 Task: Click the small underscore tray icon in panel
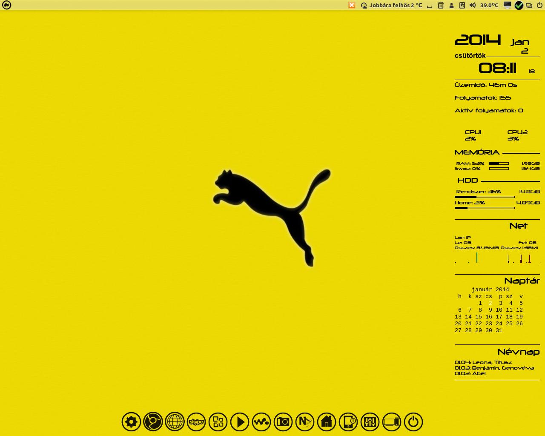[430, 6]
